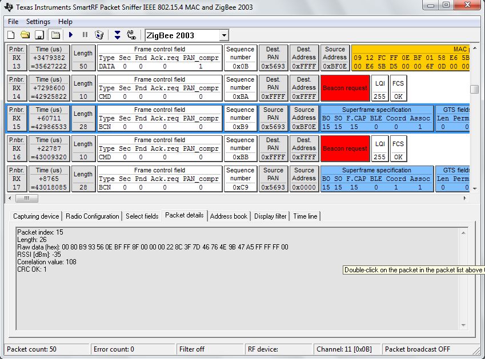Click the Source Address 0x0000 cell in packet 17
The width and height of the screenshot is (485, 359).
304,179
